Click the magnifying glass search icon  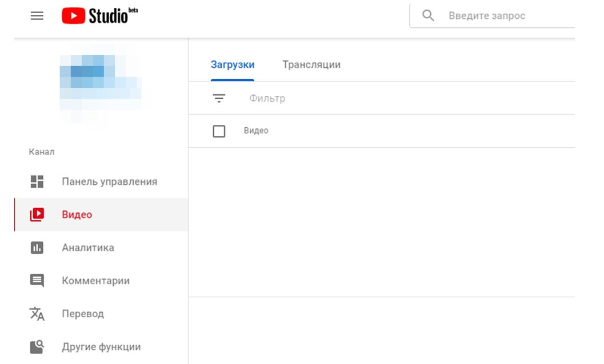pos(428,15)
